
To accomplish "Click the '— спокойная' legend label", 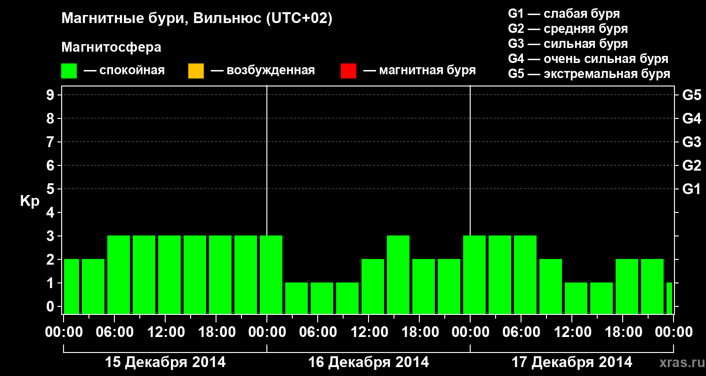I will pos(124,70).
